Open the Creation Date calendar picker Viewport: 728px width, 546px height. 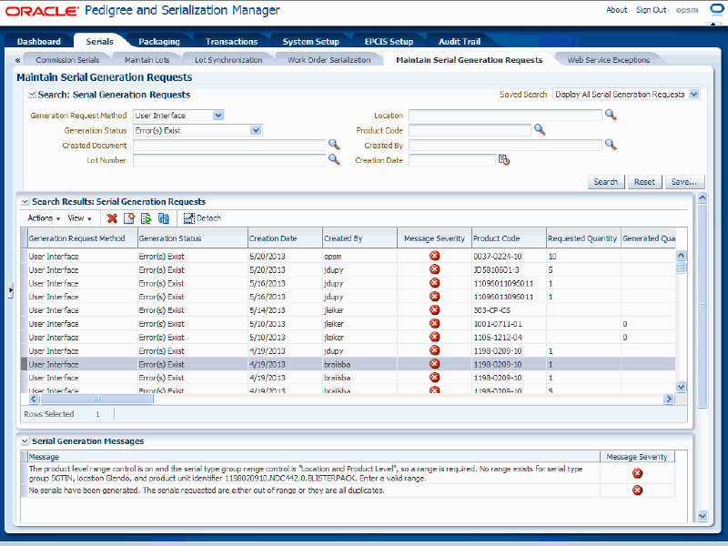pyautogui.click(x=504, y=160)
